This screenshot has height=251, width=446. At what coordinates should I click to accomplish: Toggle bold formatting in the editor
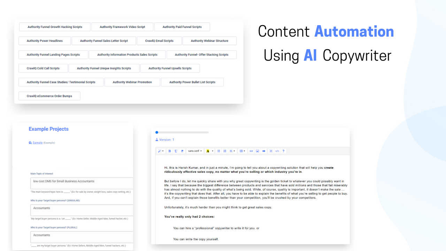(170, 151)
